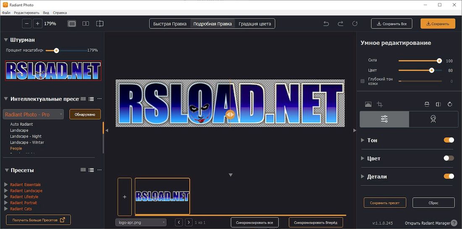Click the Сила slider handle

(x=439, y=61)
